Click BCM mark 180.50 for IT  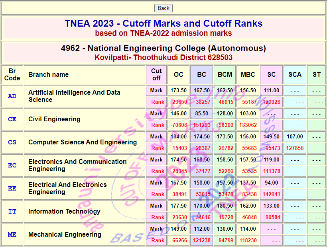pos(225,206)
